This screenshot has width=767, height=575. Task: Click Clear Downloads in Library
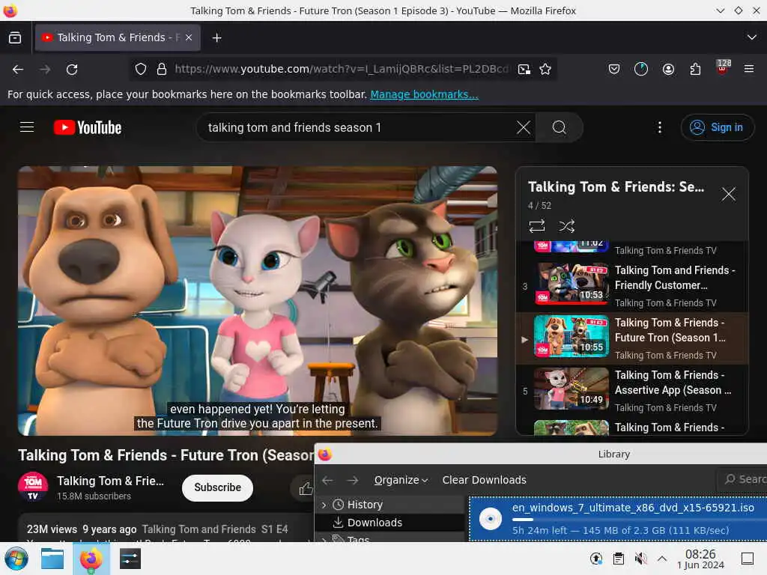(485, 480)
